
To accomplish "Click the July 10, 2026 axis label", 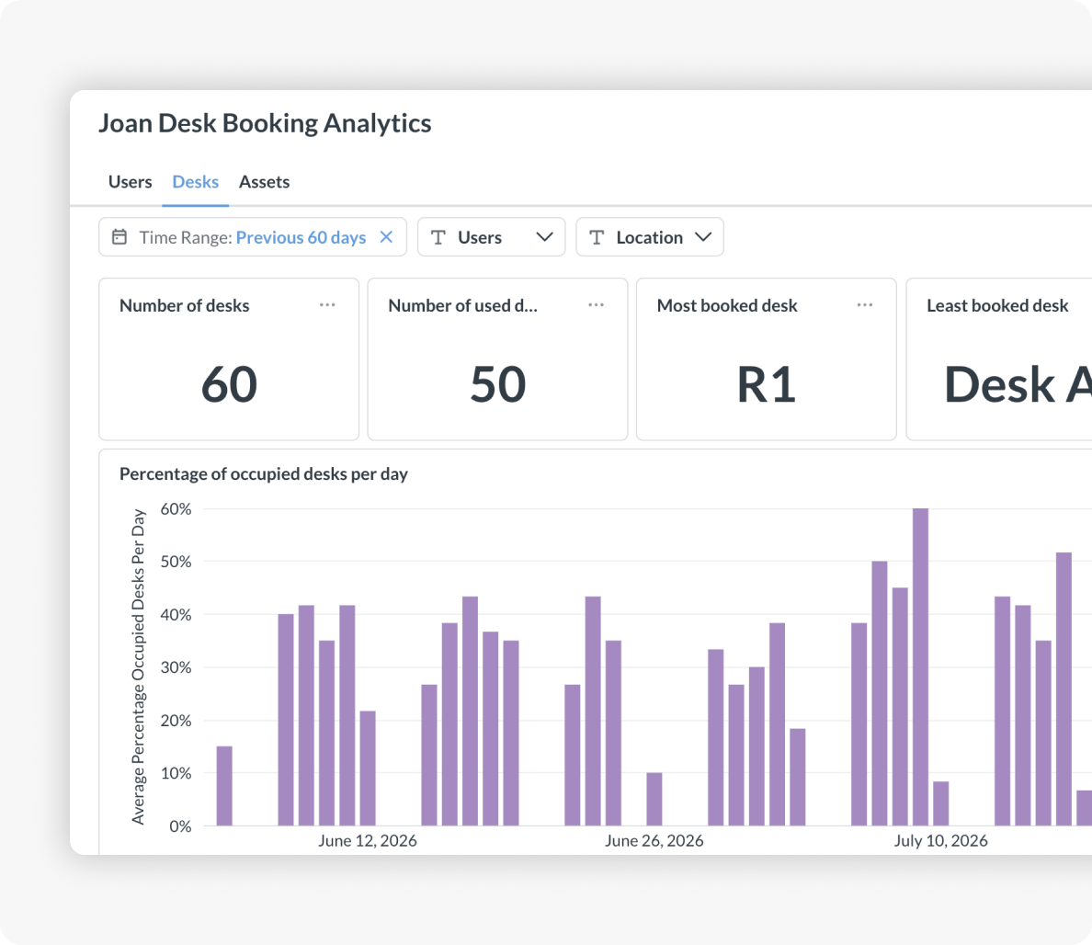I will [941, 840].
